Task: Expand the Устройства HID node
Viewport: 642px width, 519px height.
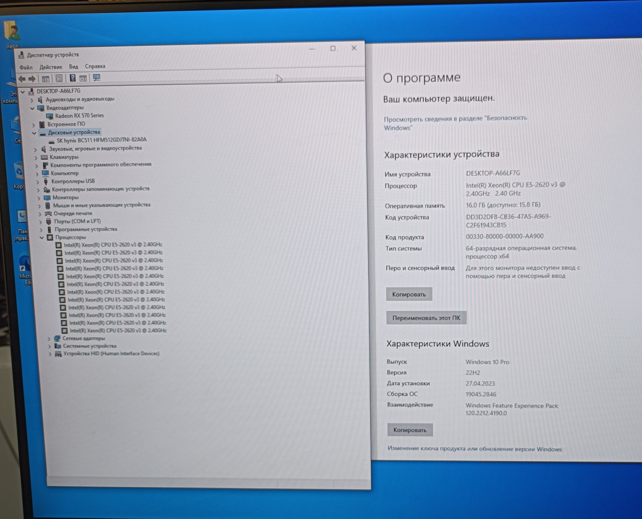Action: coord(50,354)
